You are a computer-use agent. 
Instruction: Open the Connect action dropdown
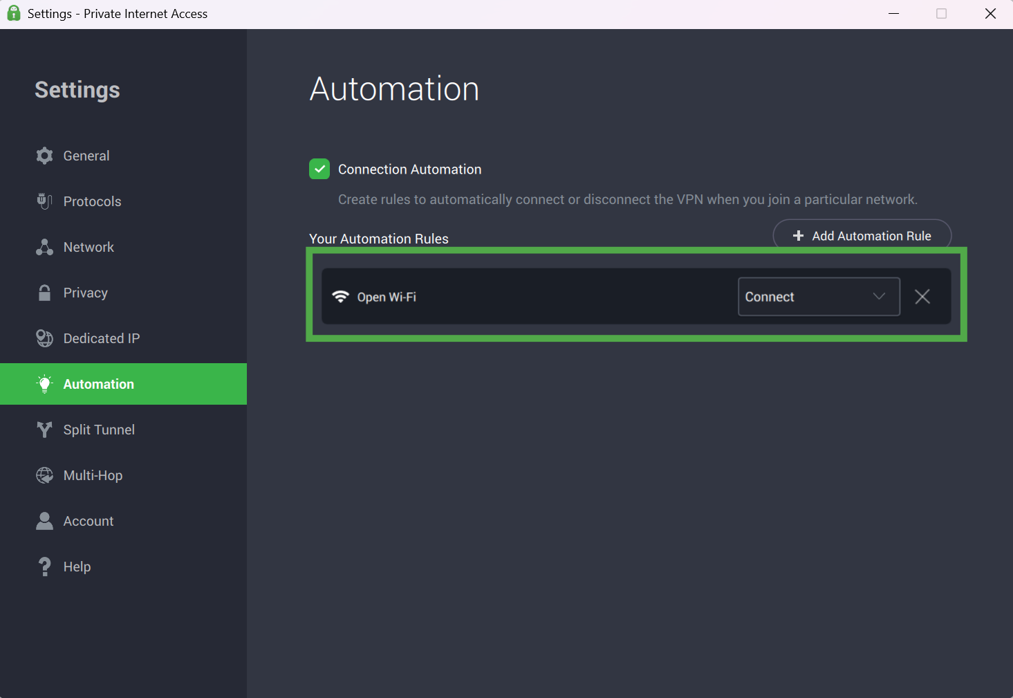[x=819, y=297]
